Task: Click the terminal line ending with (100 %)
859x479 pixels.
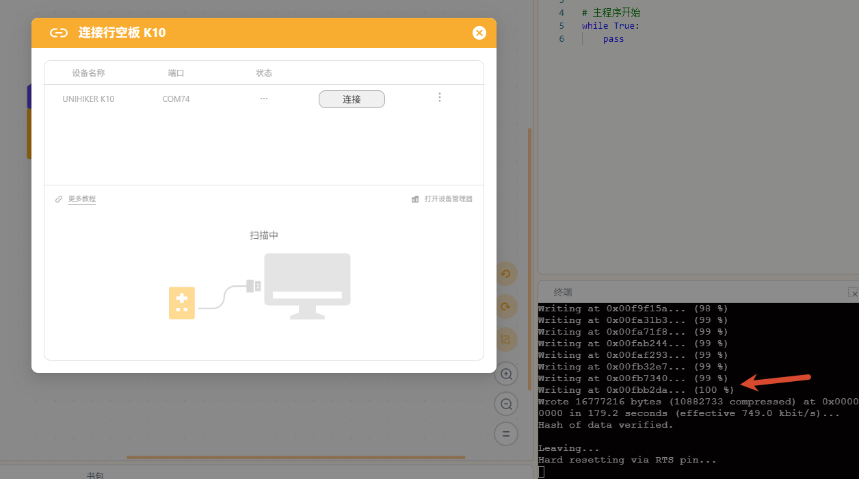Action: 636,390
